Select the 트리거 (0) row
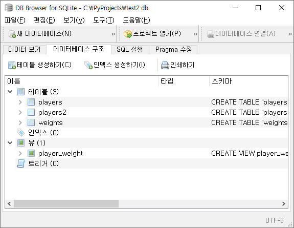The height and width of the screenshot is (228, 294). point(151,163)
